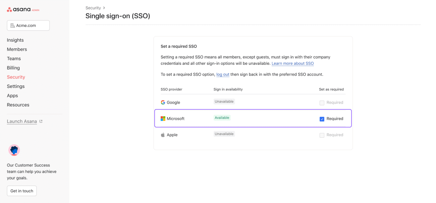436x203 pixels.
Task: Click the log out link
Action: click(223, 74)
